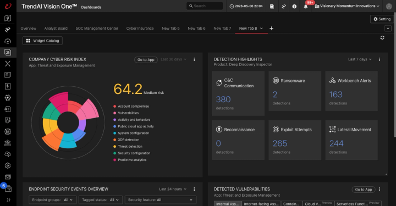Open the lightning bolt sidebar icon

tap(8, 86)
